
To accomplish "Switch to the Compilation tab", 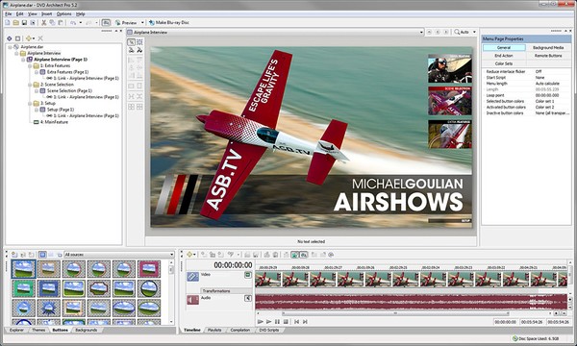I will point(239,331).
